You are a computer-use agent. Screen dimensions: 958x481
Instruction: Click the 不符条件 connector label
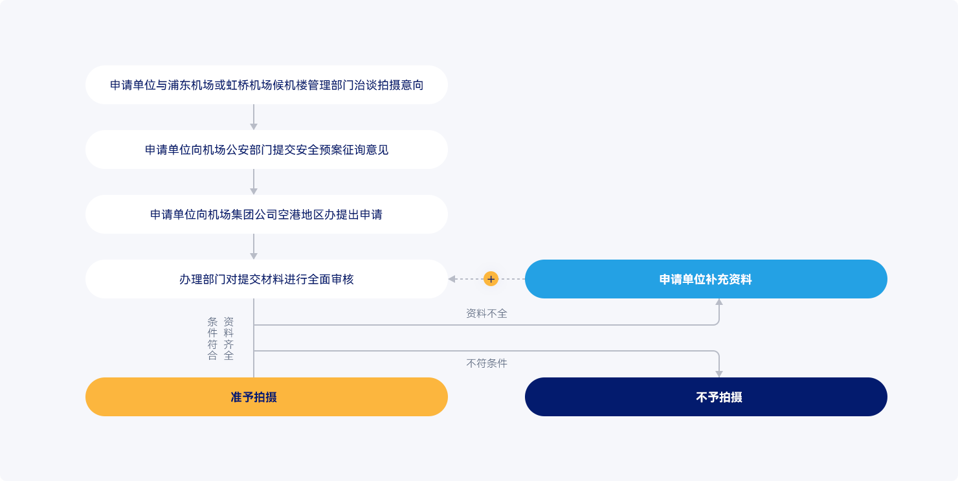[487, 363]
